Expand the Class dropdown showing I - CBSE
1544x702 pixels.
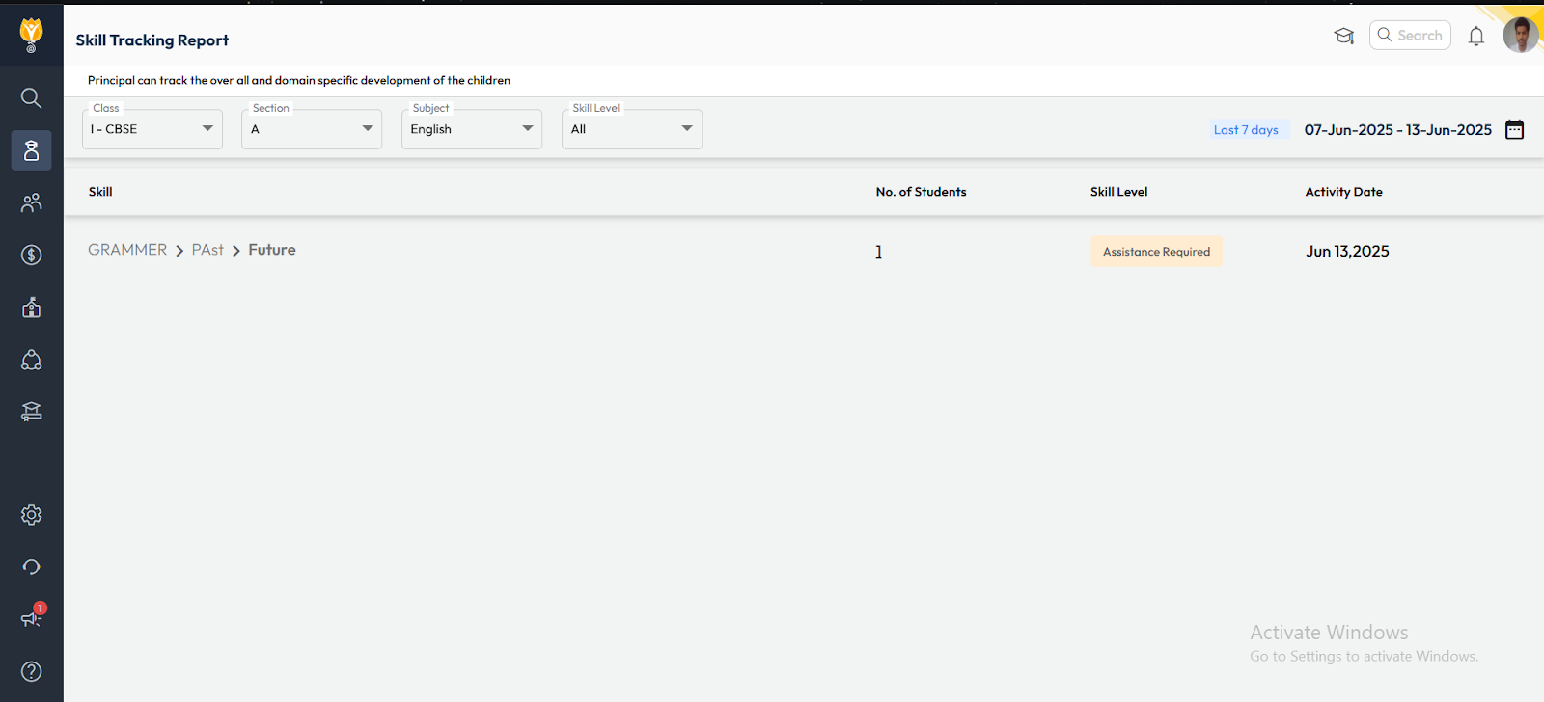(152, 129)
